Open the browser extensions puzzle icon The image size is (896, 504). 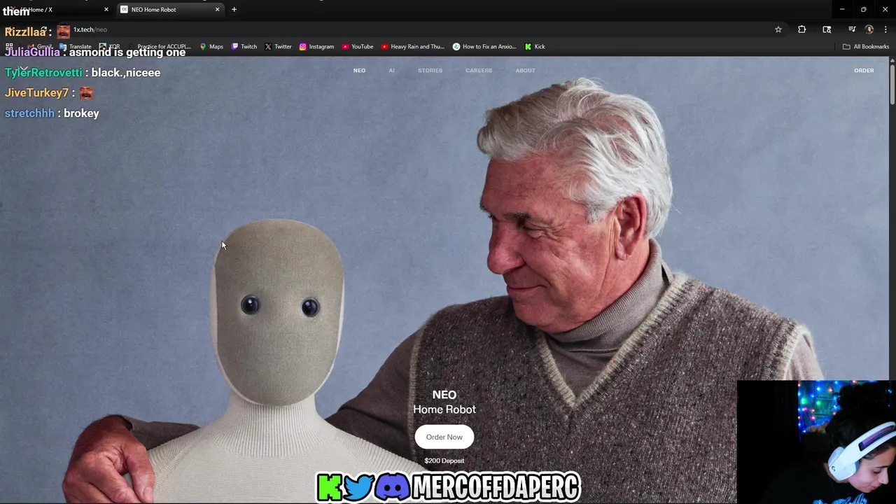(802, 29)
